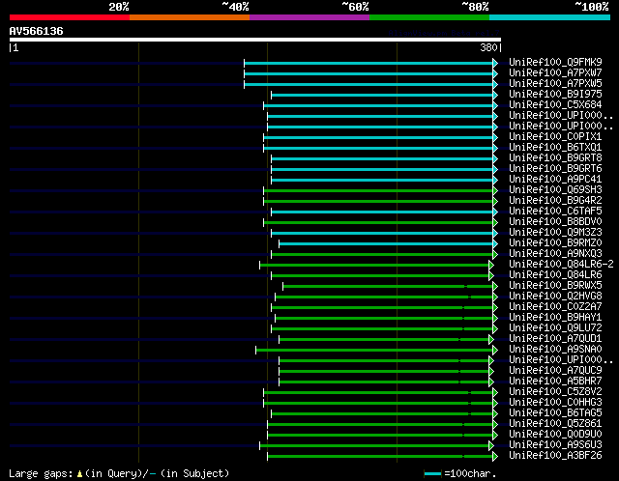
Task: Open hit UniRef100_C0PIX1
Action: 555,137
